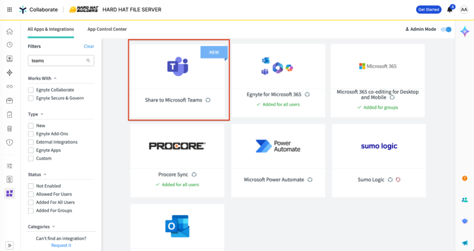Check the New type filter

click(x=30, y=125)
